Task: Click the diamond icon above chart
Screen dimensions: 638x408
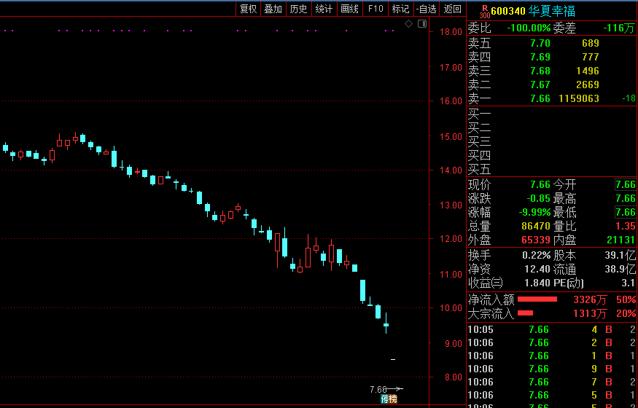Action: point(408,24)
